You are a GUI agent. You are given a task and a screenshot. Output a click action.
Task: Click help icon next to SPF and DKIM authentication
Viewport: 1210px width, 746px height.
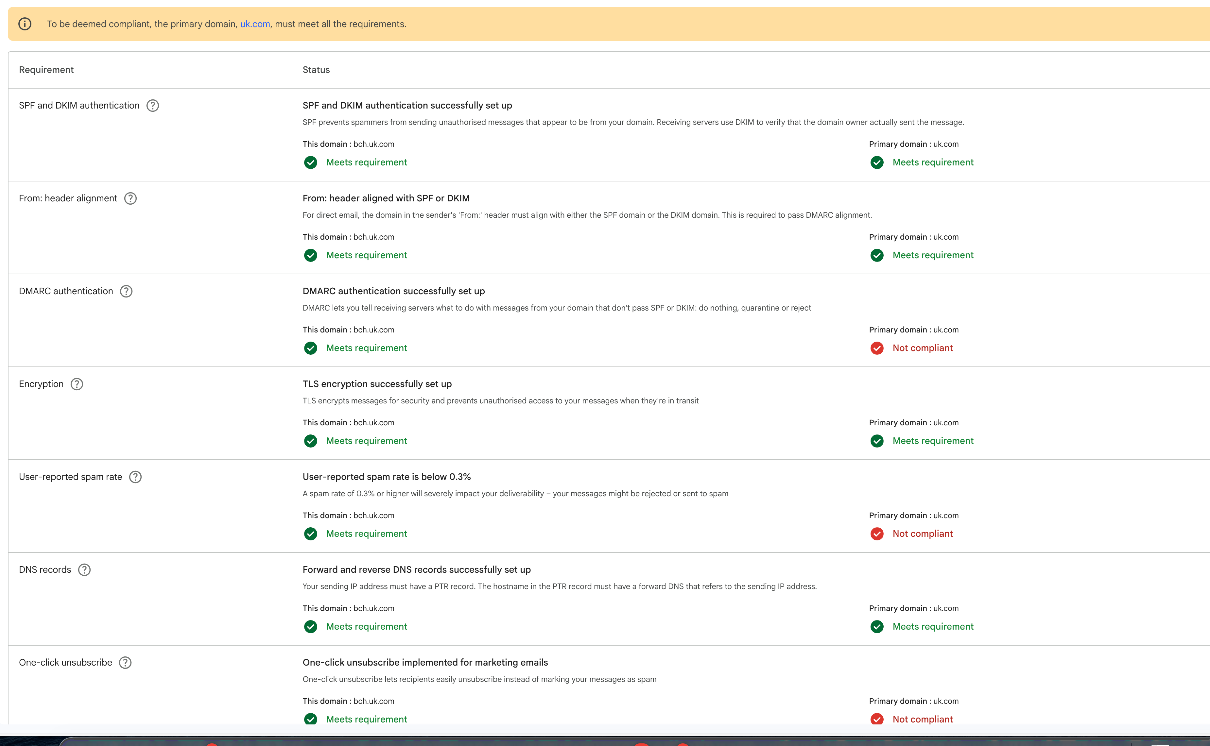152,106
